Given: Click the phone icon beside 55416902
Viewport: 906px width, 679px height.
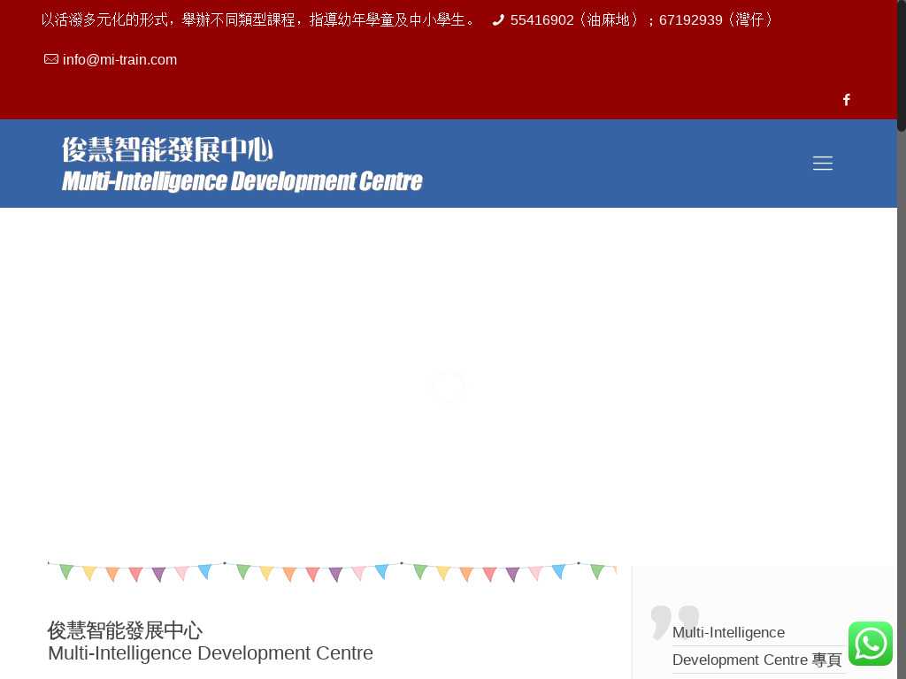Looking at the screenshot, I should pyautogui.click(x=498, y=20).
